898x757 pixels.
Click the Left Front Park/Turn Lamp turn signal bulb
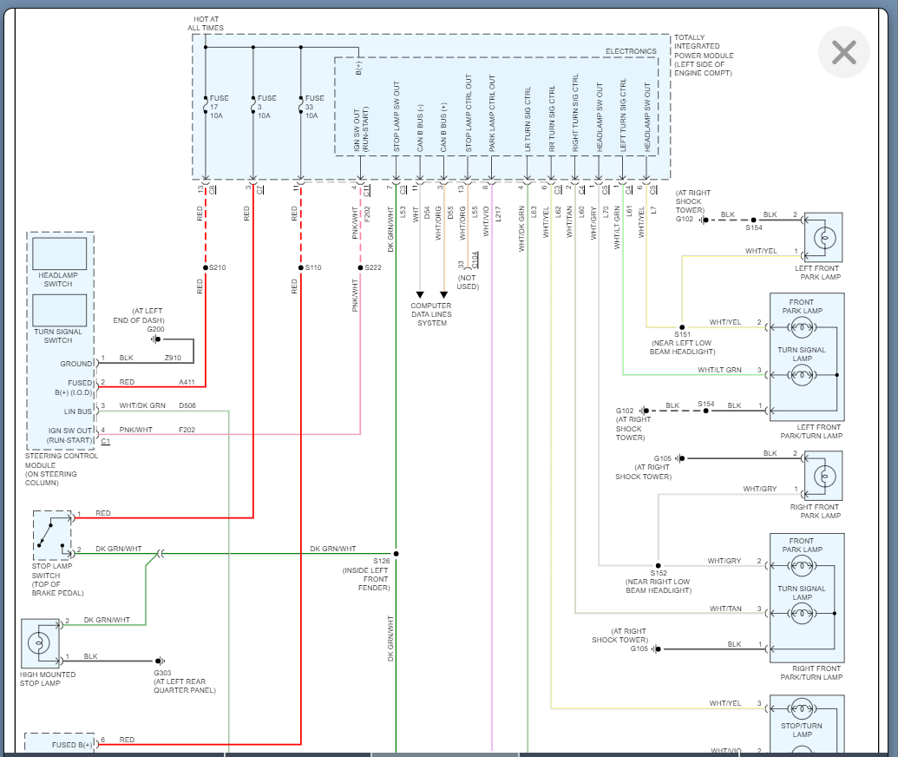pyautogui.click(x=801, y=375)
